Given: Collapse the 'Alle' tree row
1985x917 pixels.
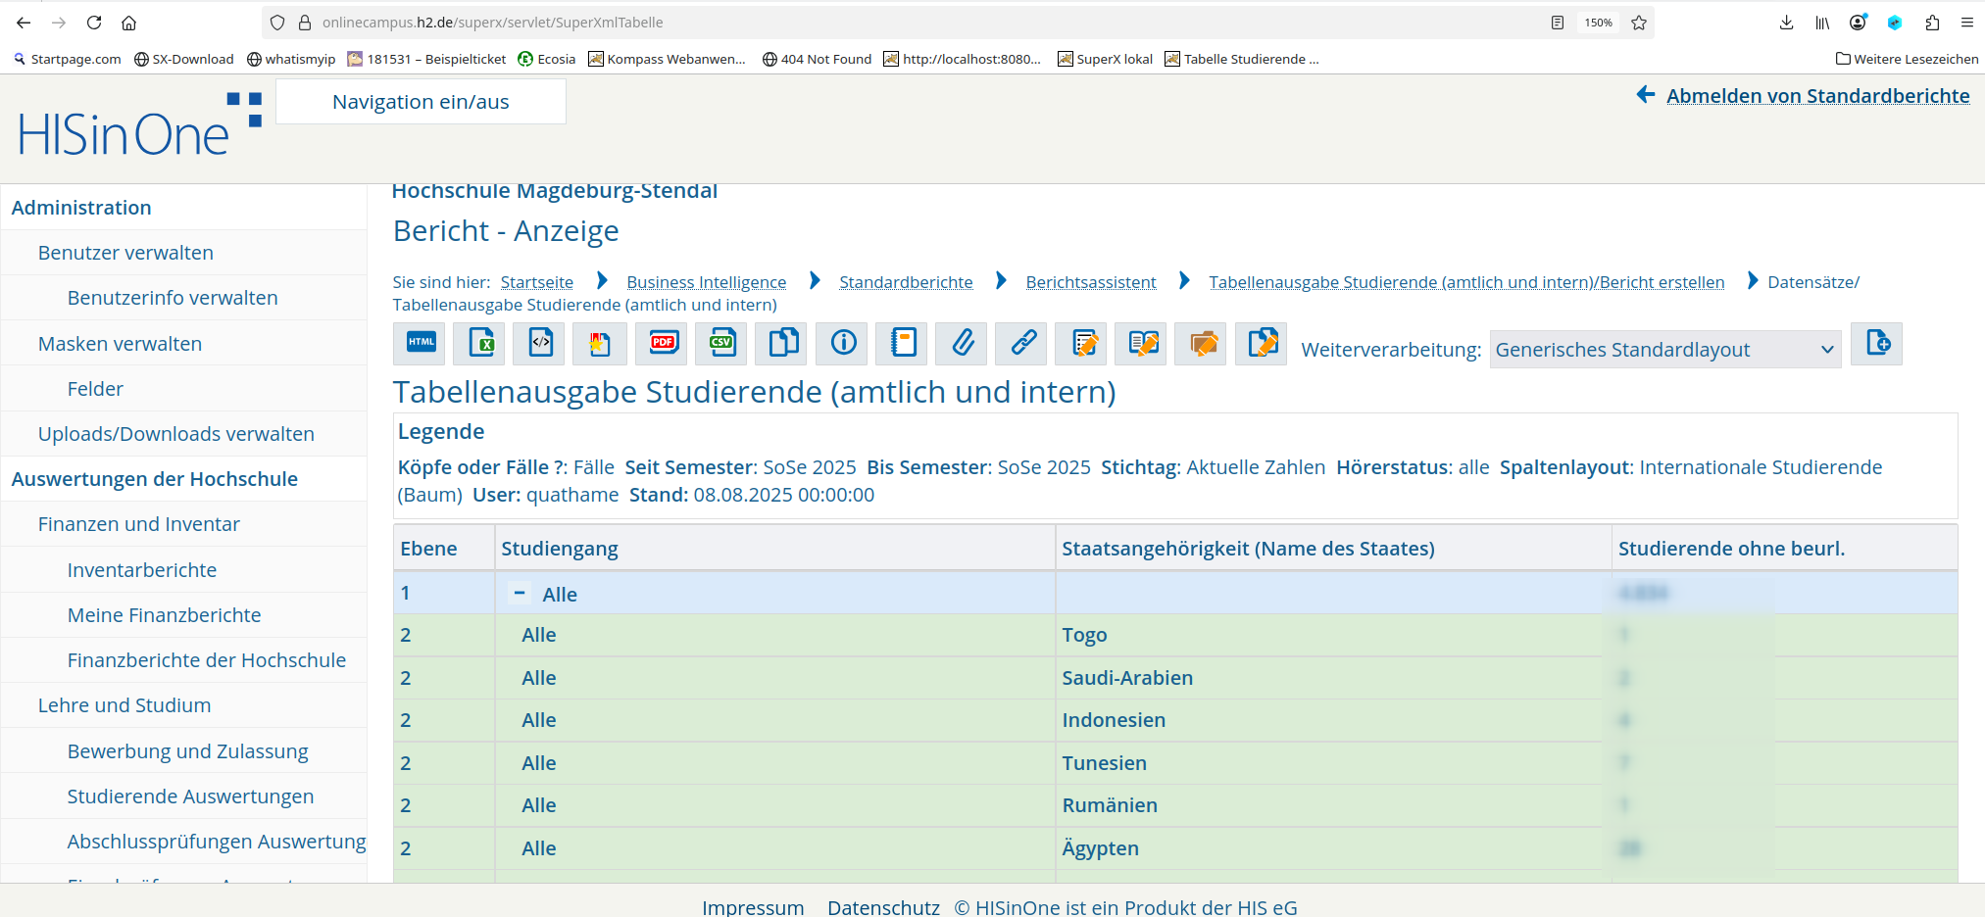Looking at the screenshot, I should click(520, 593).
